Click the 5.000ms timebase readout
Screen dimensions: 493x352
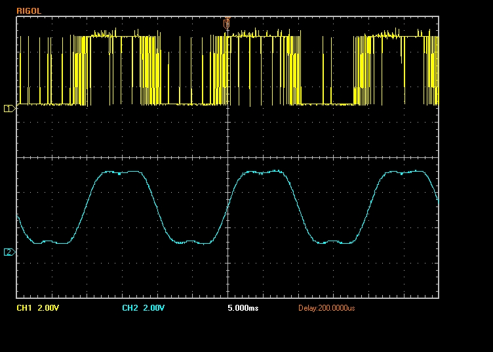(243, 308)
